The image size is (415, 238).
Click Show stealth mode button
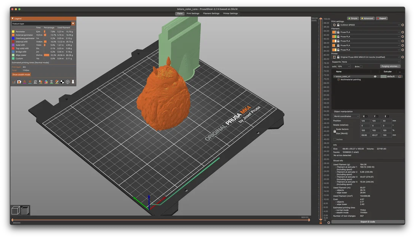pos(21,75)
